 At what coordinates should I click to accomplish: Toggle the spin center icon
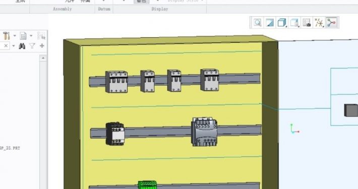[x=331, y=23]
